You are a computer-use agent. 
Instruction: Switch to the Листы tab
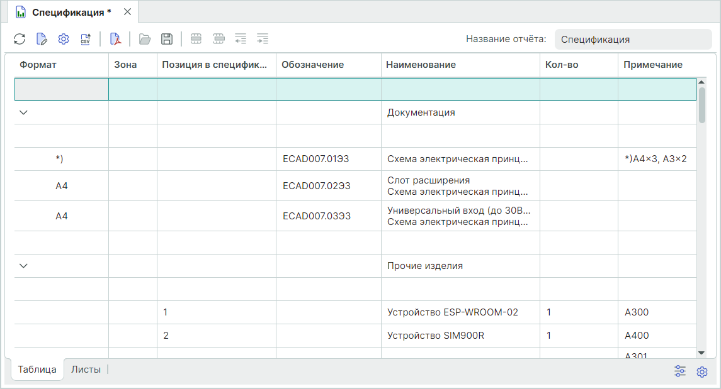(x=86, y=370)
